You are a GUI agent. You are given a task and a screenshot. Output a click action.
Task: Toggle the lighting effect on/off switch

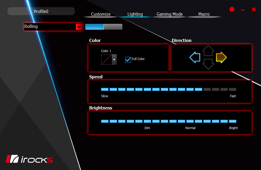pos(104,27)
